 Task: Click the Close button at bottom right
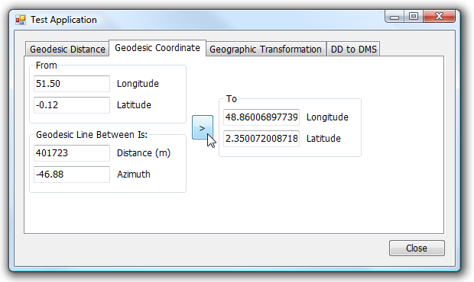[417, 248]
